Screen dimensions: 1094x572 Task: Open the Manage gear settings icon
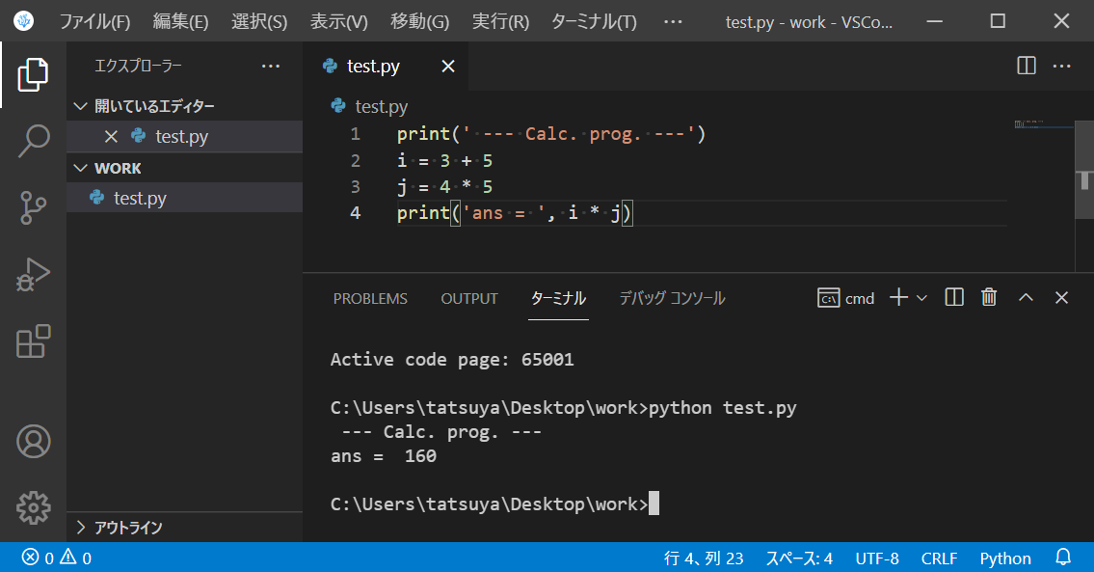coord(33,506)
